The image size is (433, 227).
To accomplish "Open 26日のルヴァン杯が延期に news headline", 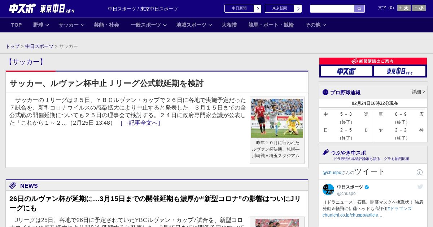I will click(155, 204).
